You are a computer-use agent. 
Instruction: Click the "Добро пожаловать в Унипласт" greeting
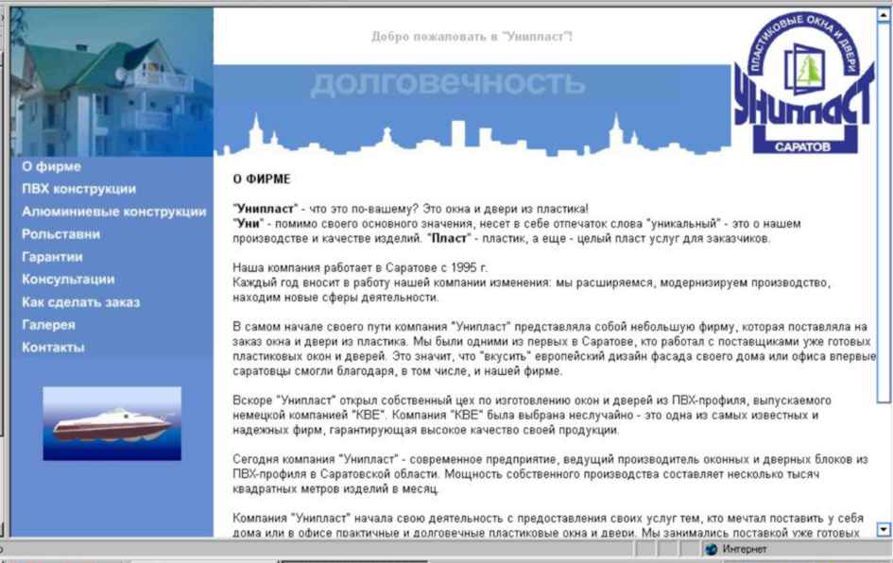(472, 37)
